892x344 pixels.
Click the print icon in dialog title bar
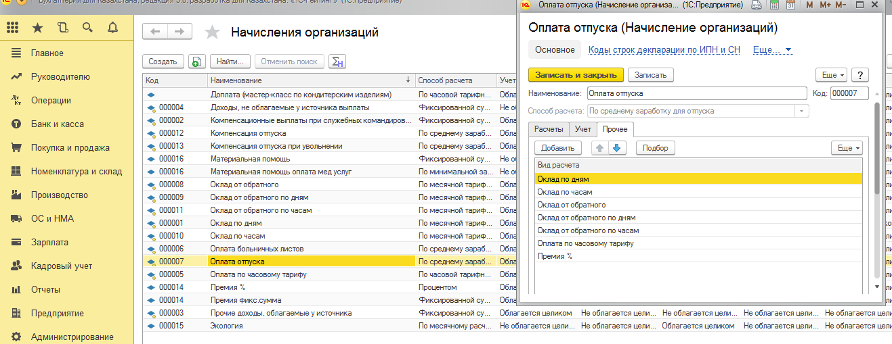click(757, 5)
